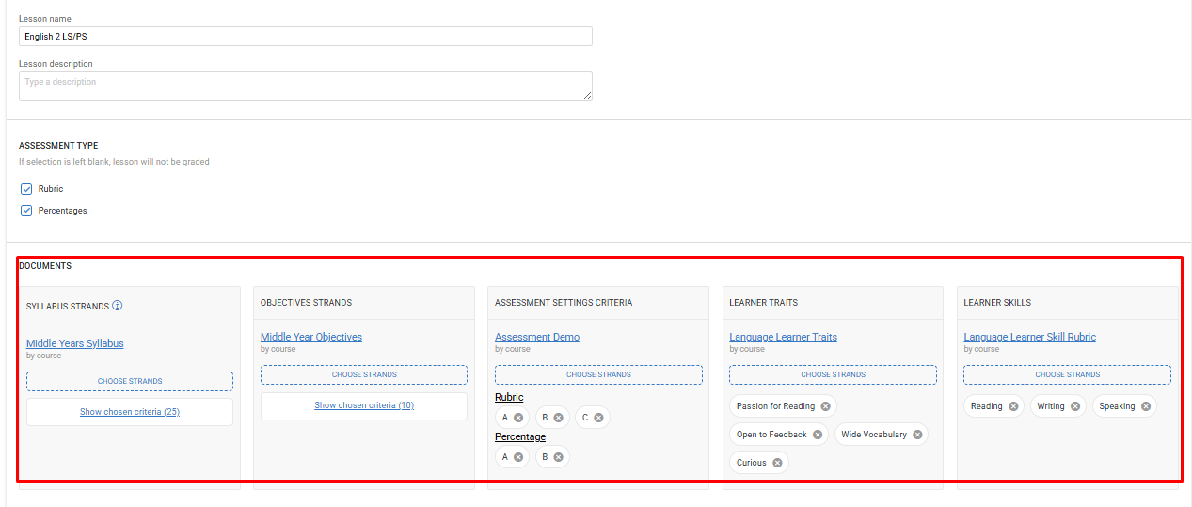Toggle the Percentages assessment checkbox
Viewport: 1192px width, 507px height.
26,211
